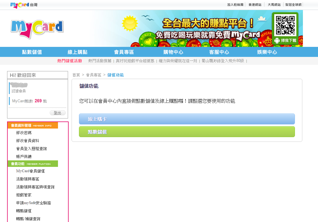Open 智冠全球網 link
Screen dimensions: 318x222
(293, 5)
